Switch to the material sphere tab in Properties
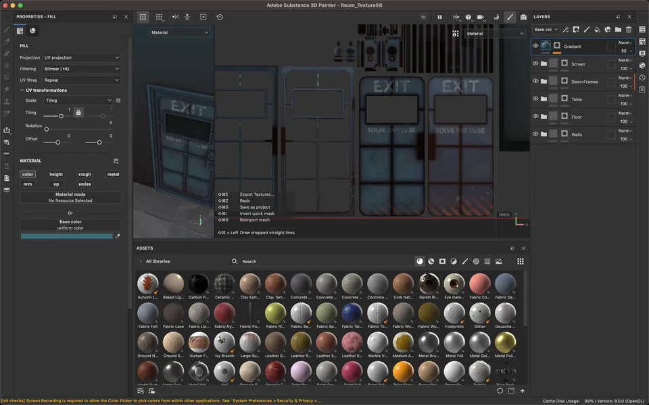The image size is (649, 405). pyautogui.click(x=32, y=30)
